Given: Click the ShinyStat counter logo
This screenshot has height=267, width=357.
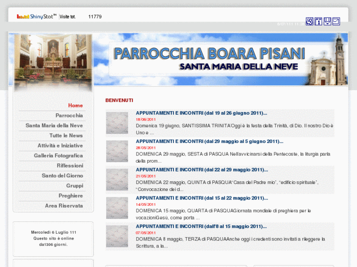Looking at the screenshot, I should click(x=36, y=16).
